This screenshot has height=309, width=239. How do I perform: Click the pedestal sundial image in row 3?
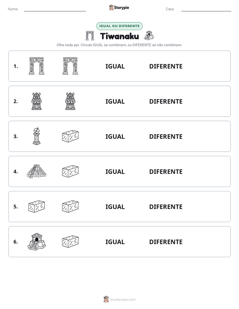(x=36, y=136)
